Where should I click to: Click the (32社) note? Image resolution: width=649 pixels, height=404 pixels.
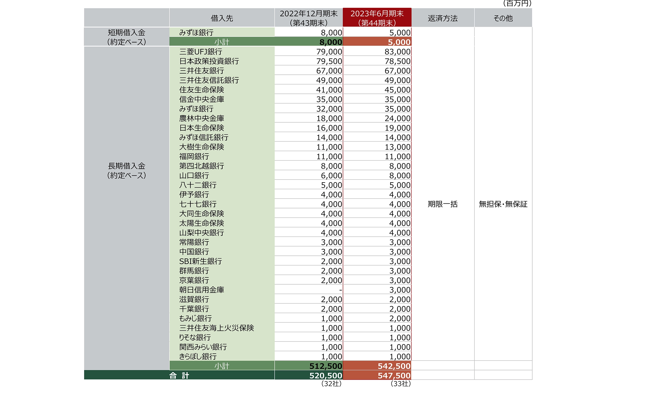tap(331, 384)
